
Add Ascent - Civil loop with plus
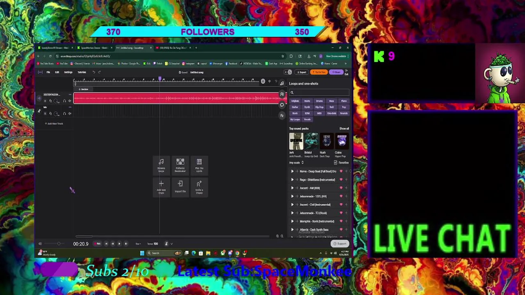346,205
